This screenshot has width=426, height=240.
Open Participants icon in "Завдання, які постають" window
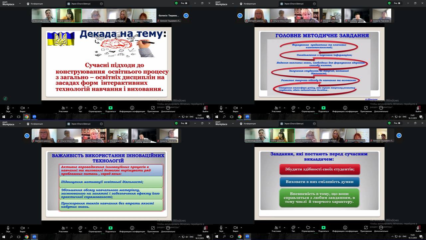click(276, 228)
